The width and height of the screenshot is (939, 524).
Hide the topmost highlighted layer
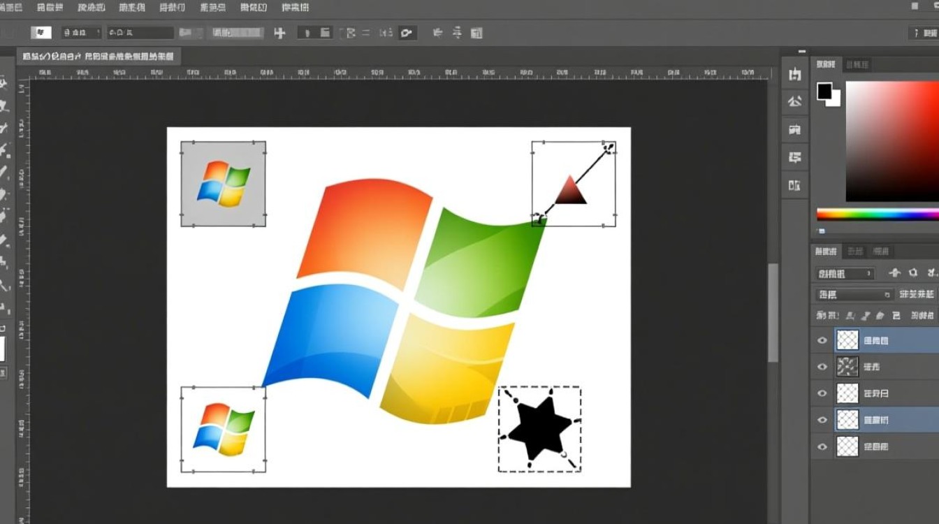pos(822,340)
